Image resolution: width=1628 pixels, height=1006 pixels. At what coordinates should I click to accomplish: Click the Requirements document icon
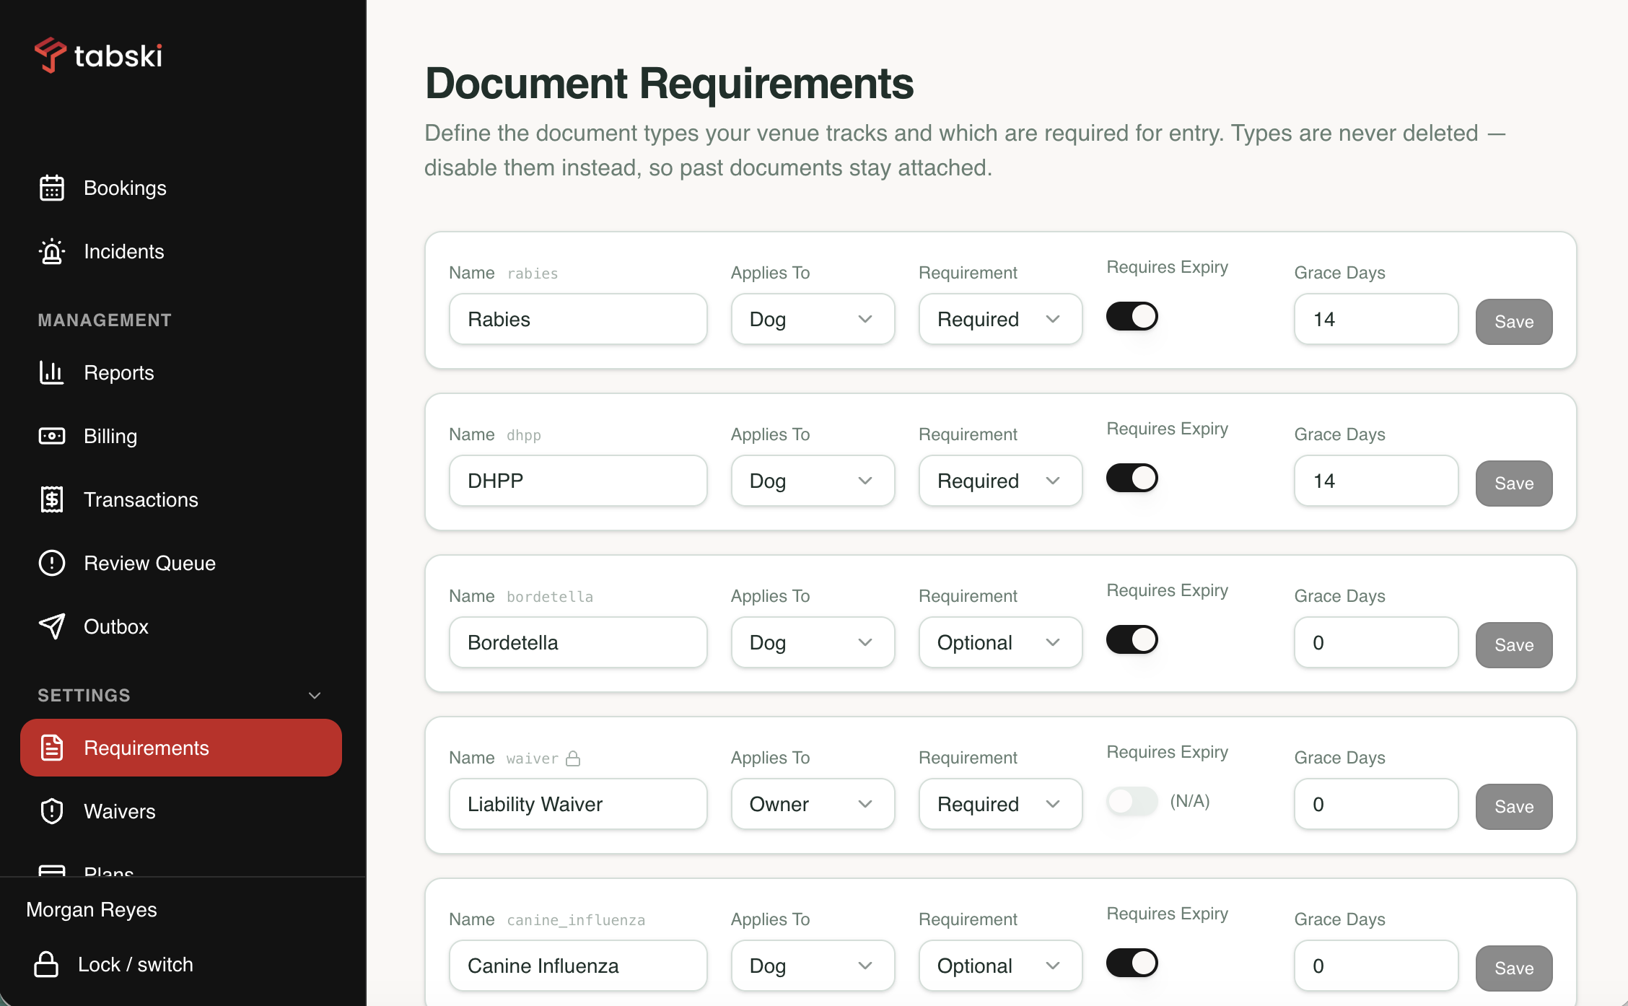pos(52,748)
